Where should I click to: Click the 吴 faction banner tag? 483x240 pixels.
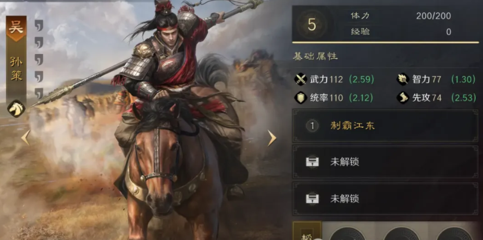(x=16, y=29)
